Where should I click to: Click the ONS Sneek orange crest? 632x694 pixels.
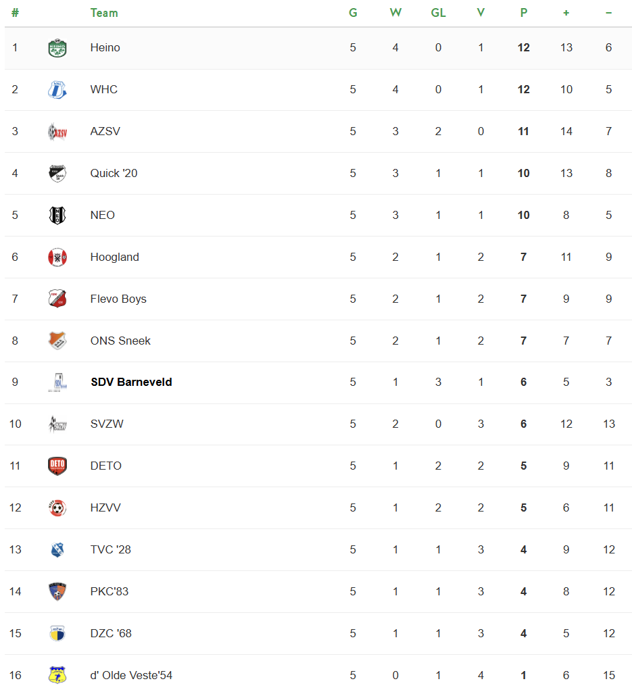(x=57, y=341)
